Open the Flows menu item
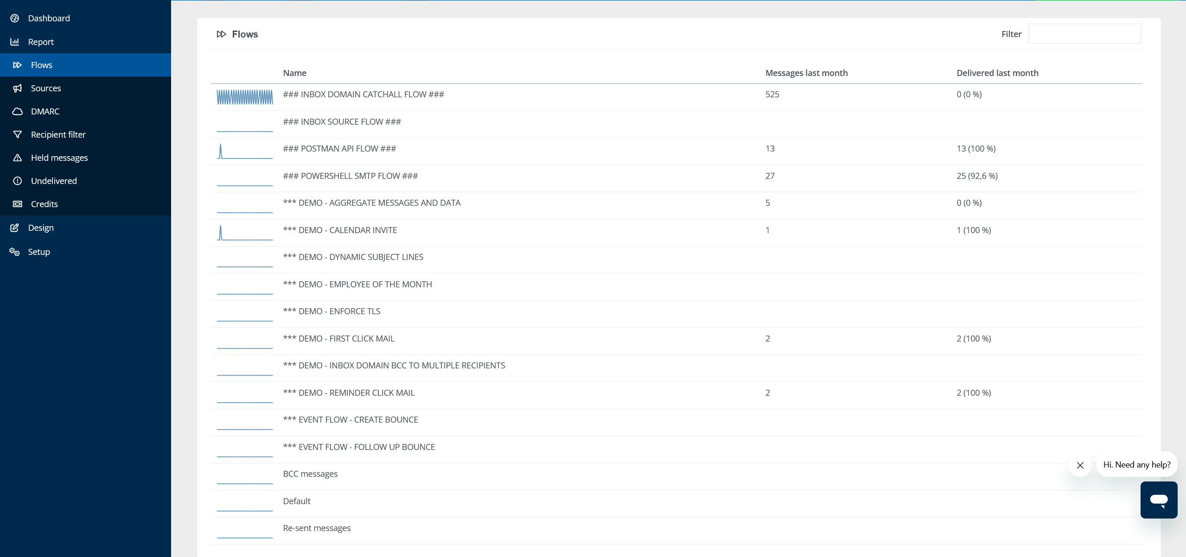This screenshot has height=557, width=1186. point(41,65)
